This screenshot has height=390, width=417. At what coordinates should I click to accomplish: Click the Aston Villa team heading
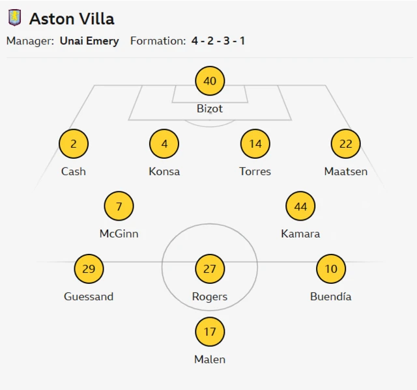pyautogui.click(x=72, y=18)
